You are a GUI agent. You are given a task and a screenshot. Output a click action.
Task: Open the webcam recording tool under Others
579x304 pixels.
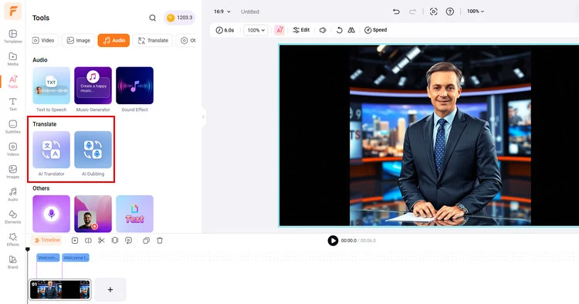pos(93,214)
